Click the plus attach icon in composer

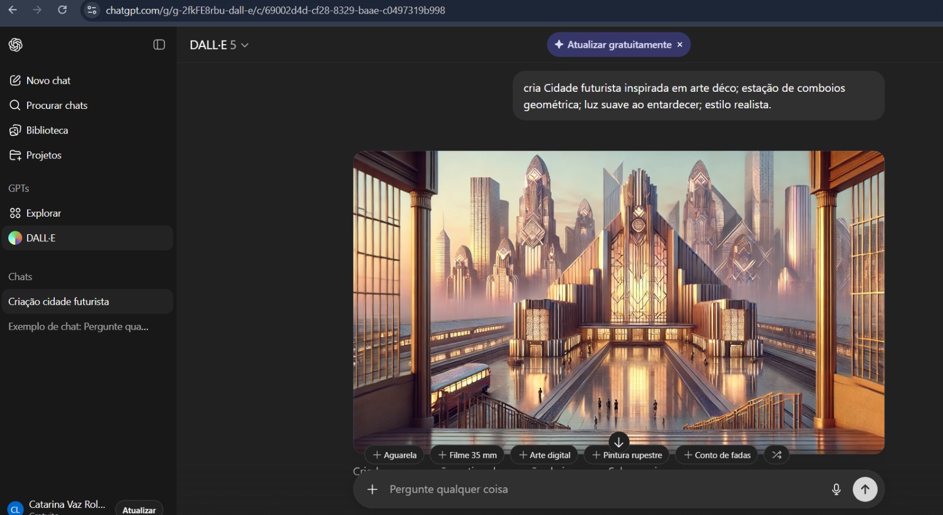pyautogui.click(x=372, y=489)
